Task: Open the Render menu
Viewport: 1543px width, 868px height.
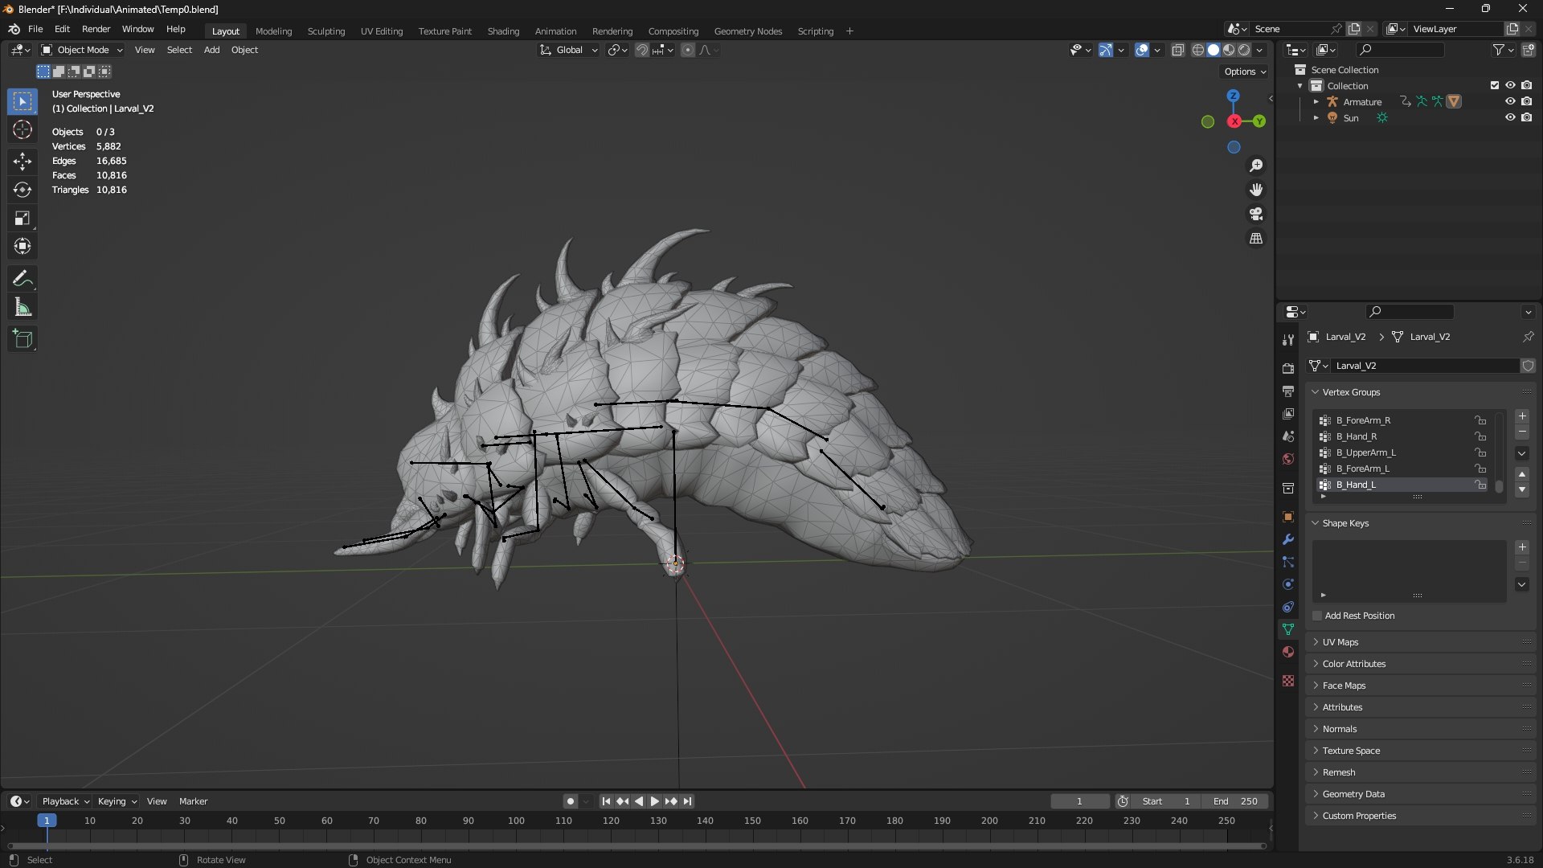Action: tap(96, 29)
